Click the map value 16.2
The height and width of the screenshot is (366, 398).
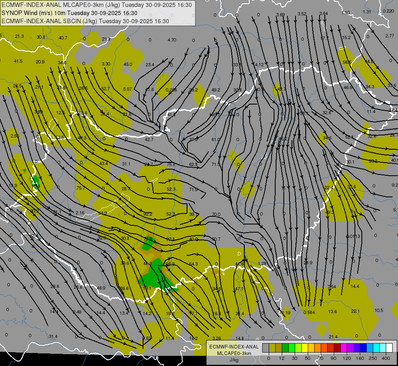pyautogui.click(x=194, y=338)
